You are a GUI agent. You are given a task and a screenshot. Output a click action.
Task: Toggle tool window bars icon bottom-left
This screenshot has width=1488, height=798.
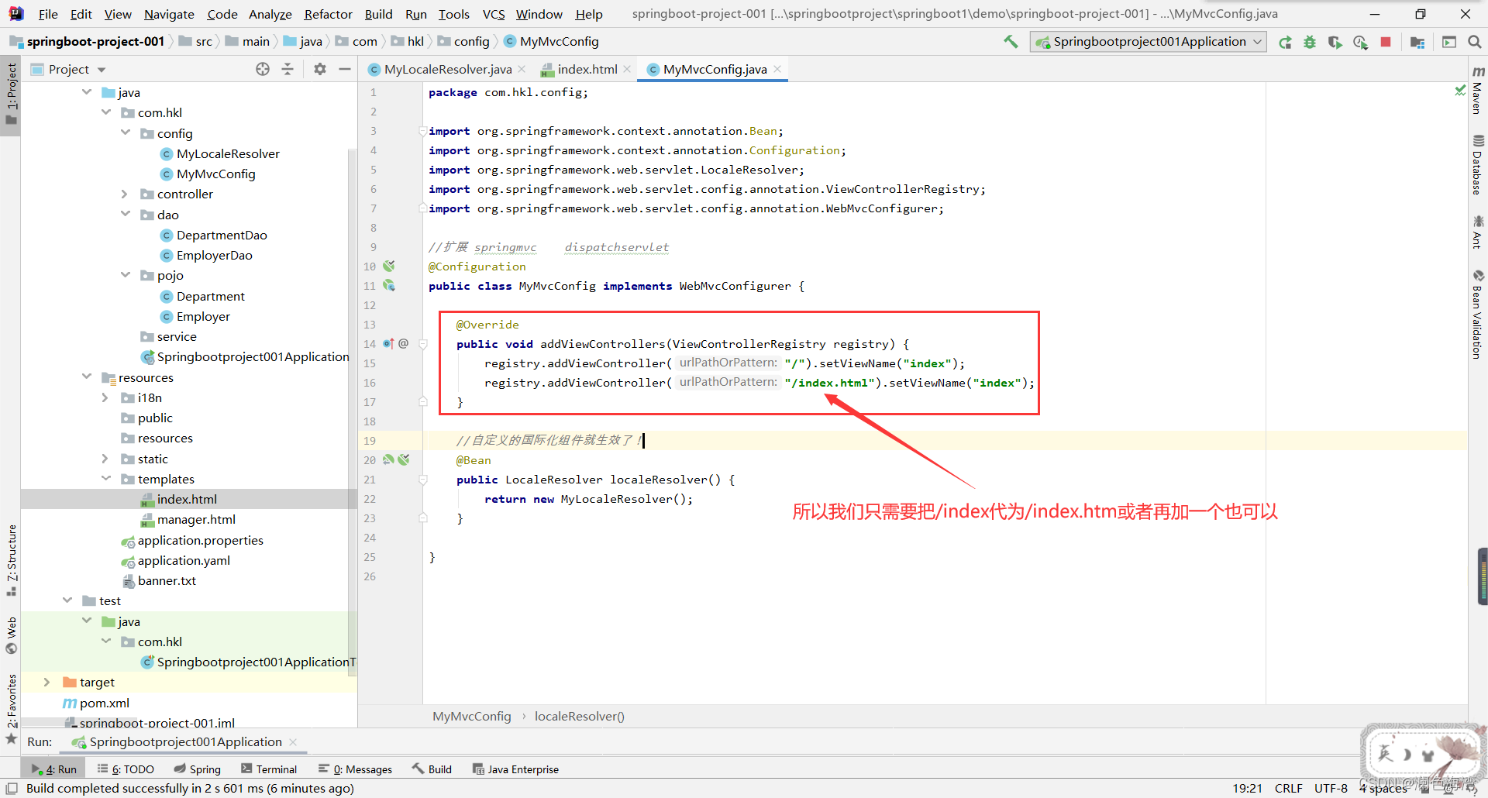[x=12, y=788]
